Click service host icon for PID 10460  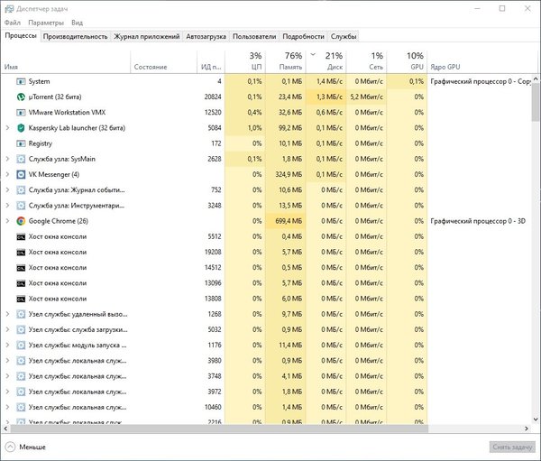21,408
